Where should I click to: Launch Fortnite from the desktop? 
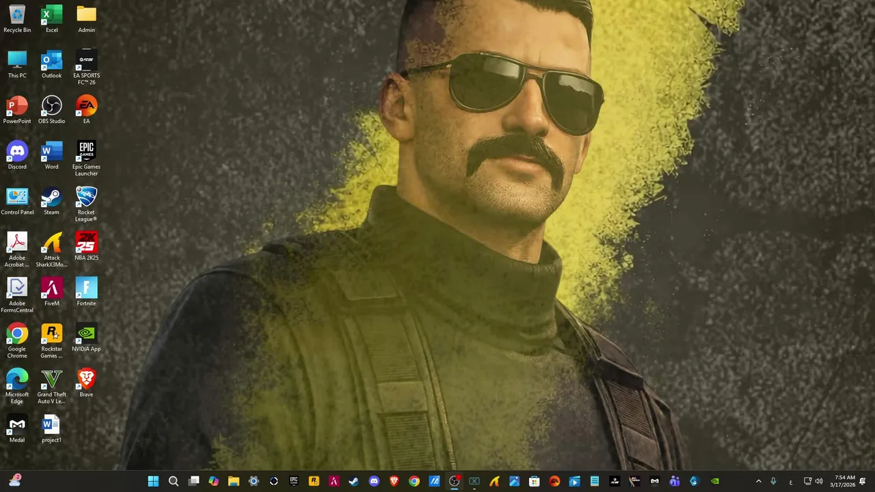(86, 292)
